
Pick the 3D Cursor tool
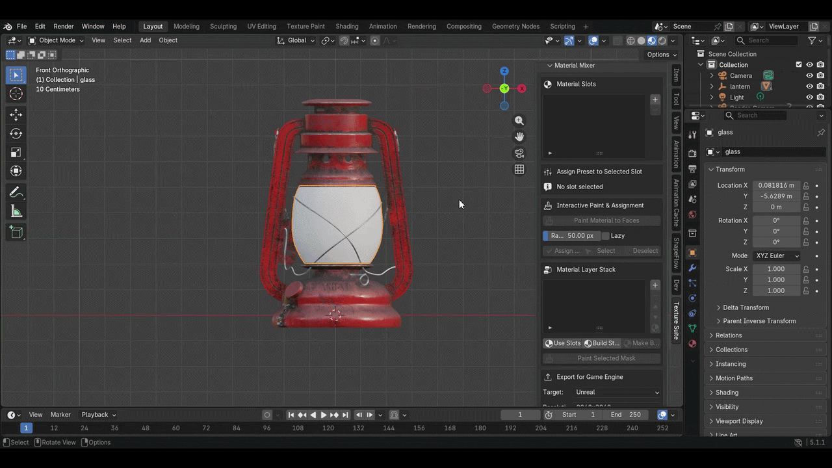click(x=16, y=94)
